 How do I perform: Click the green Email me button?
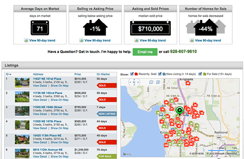[x=145, y=52]
